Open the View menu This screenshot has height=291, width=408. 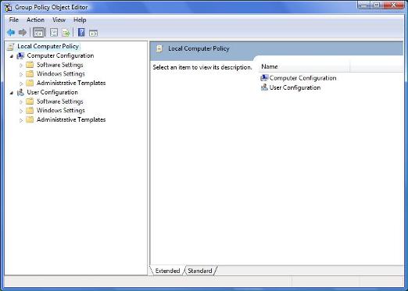[59, 20]
